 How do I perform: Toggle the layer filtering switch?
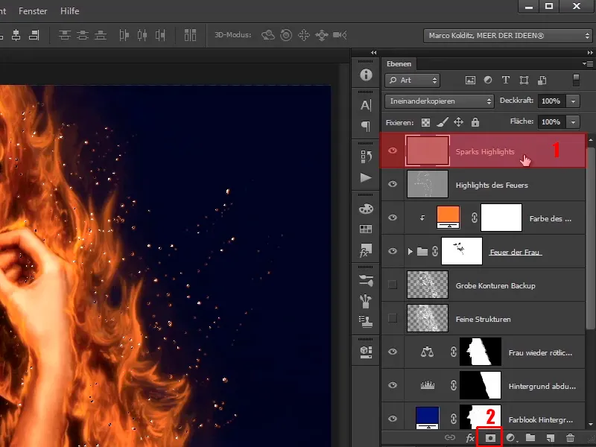[x=576, y=80]
